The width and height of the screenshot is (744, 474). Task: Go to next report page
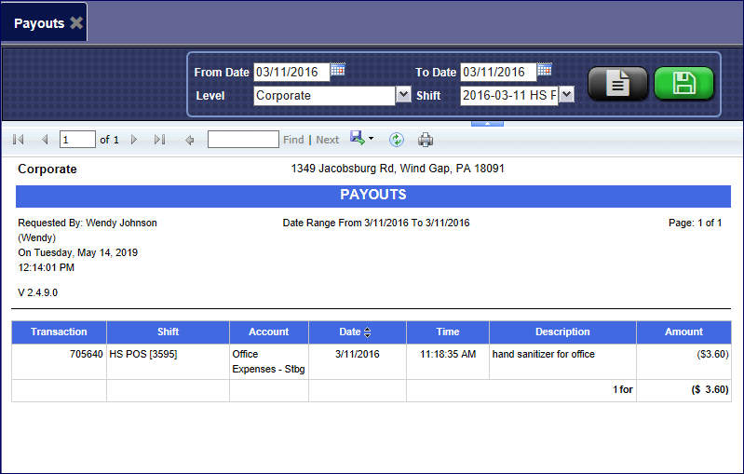pos(134,140)
